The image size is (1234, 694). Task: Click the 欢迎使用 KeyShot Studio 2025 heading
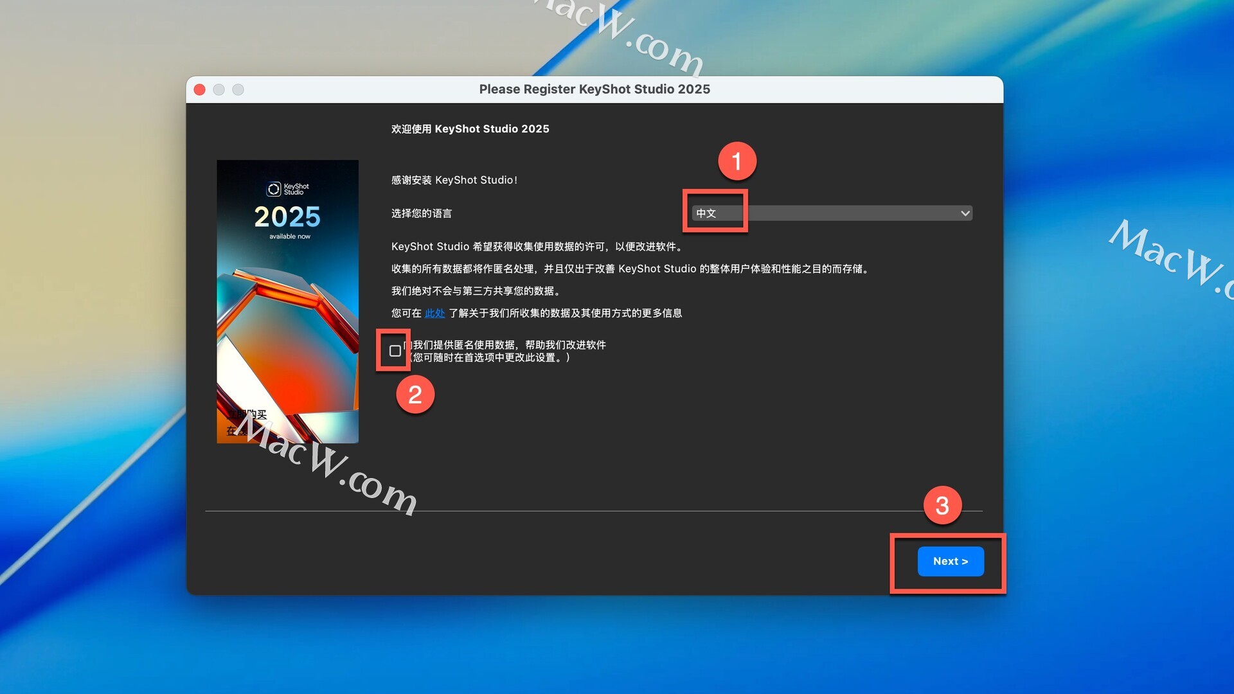tap(470, 129)
